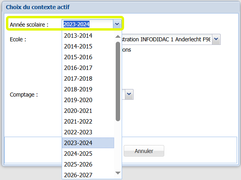Select 2016-2017 in dropdown list
The image size is (241, 180).
pos(78,68)
